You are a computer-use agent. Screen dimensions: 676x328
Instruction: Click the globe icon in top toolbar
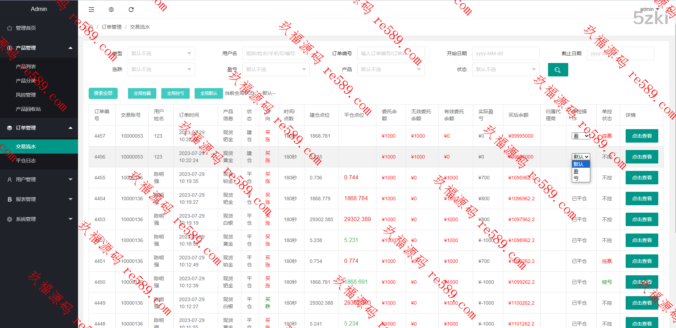(x=111, y=10)
